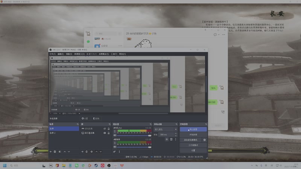This screenshot has height=169, width=301.
Task: Toggle visibility eye of display capture source
Action: click(105, 133)
